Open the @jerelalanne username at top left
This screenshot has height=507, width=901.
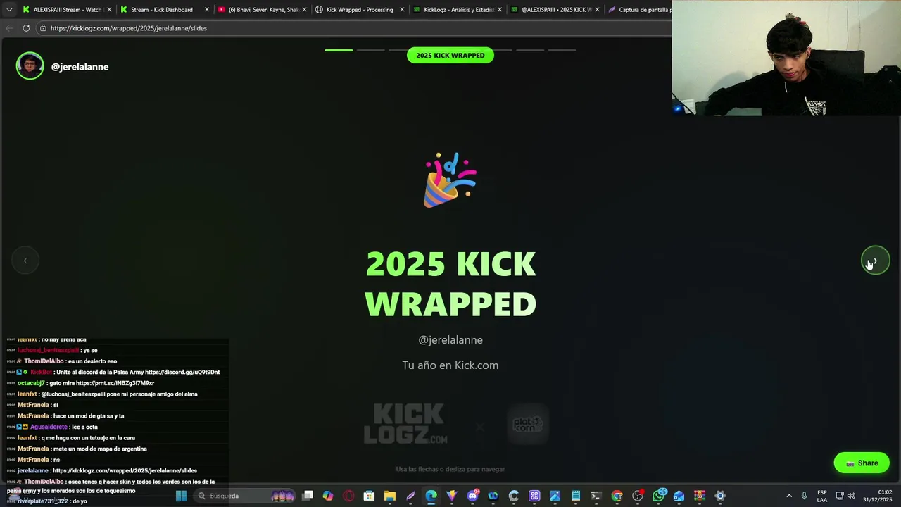(80, 67)
